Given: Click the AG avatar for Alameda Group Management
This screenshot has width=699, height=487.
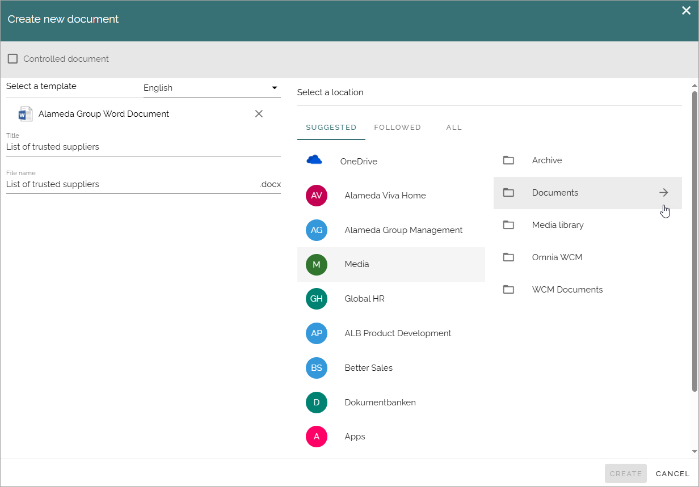Looking at the screenshot, I should 317,230.
